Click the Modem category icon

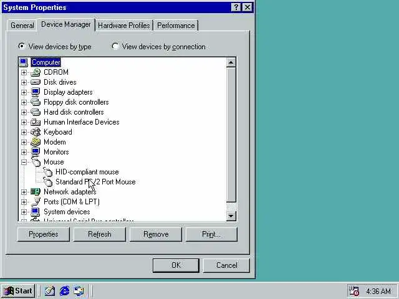[36, 142]
